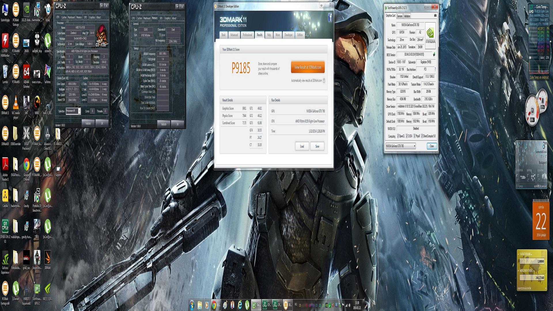Image resolution: width=553 pixels, height=311 pixels.
Task: Click the BIOS save chip icon in GPU-Z
Action: [x=434, y=54]
